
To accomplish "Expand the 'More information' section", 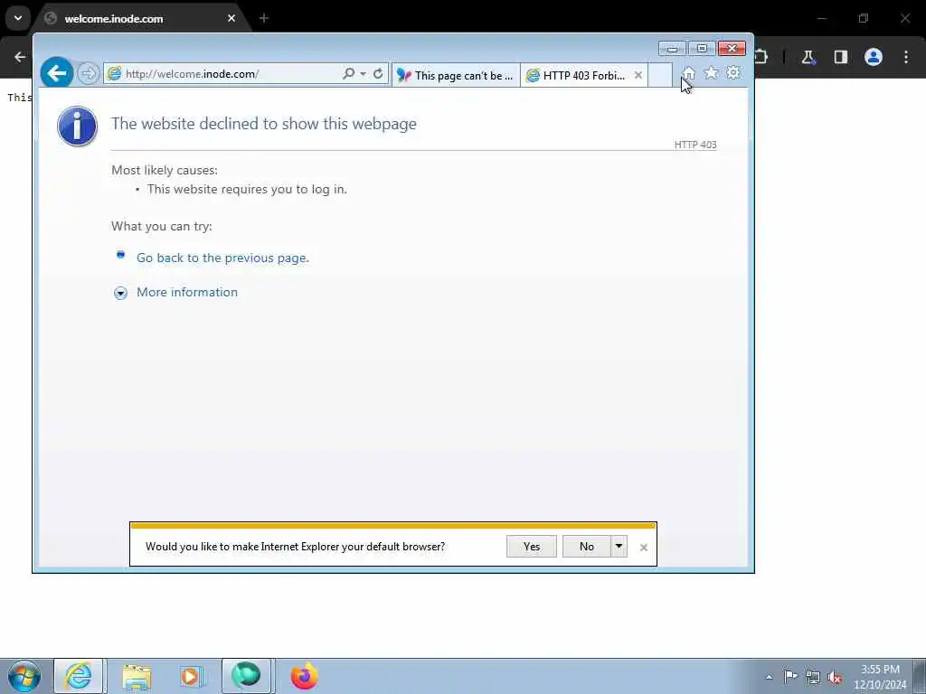I will 120,294.
